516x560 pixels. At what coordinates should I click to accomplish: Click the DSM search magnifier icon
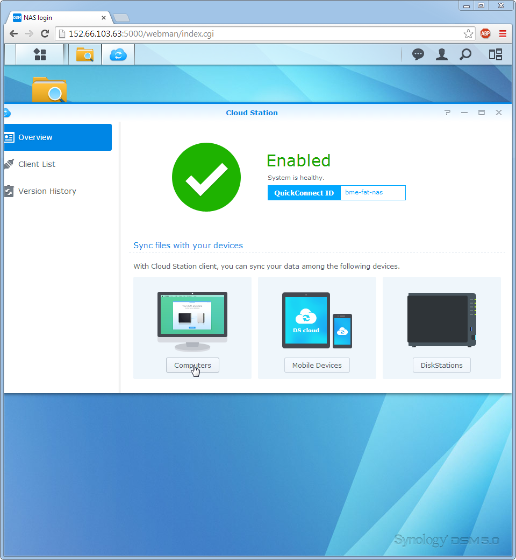point(465,54)
